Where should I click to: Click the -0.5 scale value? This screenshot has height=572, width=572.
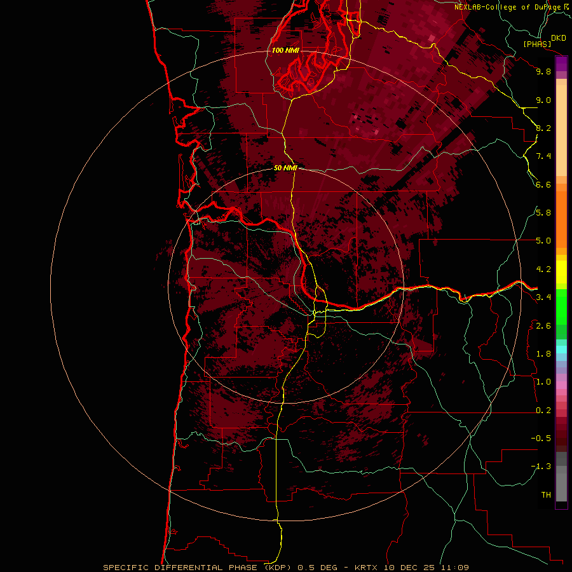pyautogui.click(x=541, y=439)
